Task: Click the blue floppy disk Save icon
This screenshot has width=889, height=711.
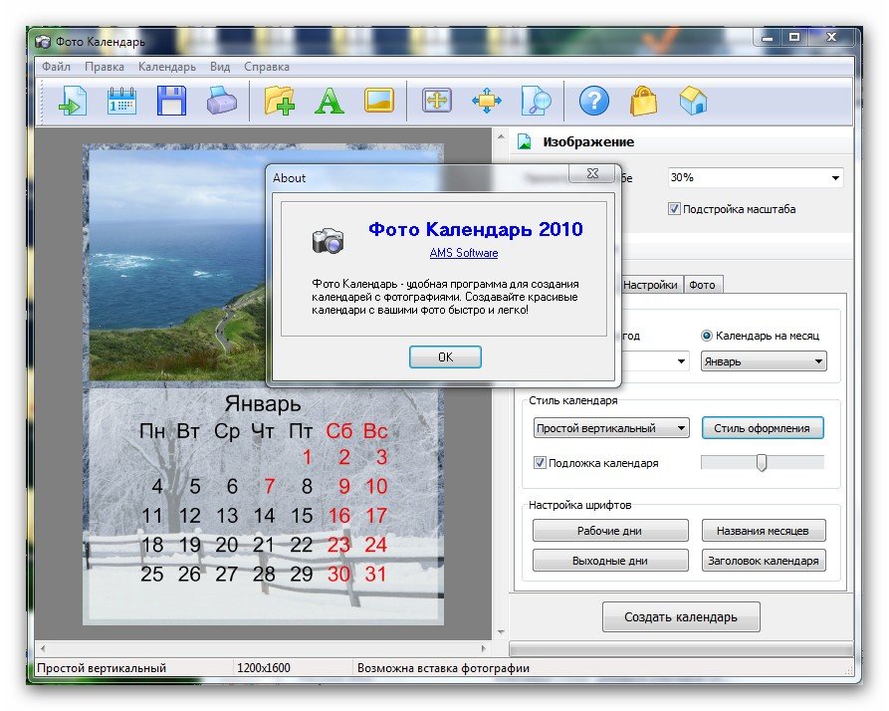Action: (x=171, y=101)
